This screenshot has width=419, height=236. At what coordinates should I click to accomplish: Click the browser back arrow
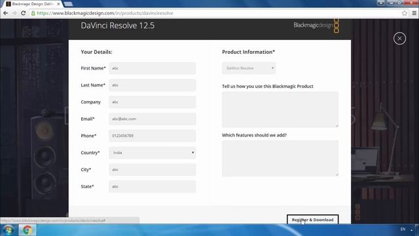coord(6,13)
